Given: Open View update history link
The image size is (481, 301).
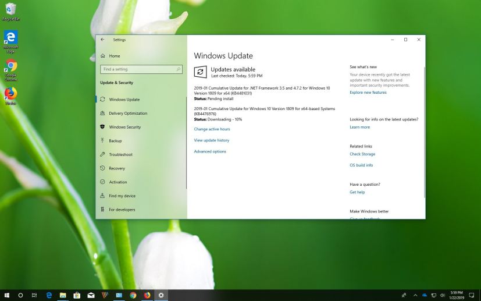Looking at the screenshot, I should pos(212,140).
